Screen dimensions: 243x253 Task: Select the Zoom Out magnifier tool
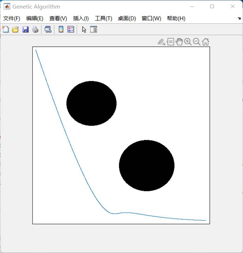[197, 42]
